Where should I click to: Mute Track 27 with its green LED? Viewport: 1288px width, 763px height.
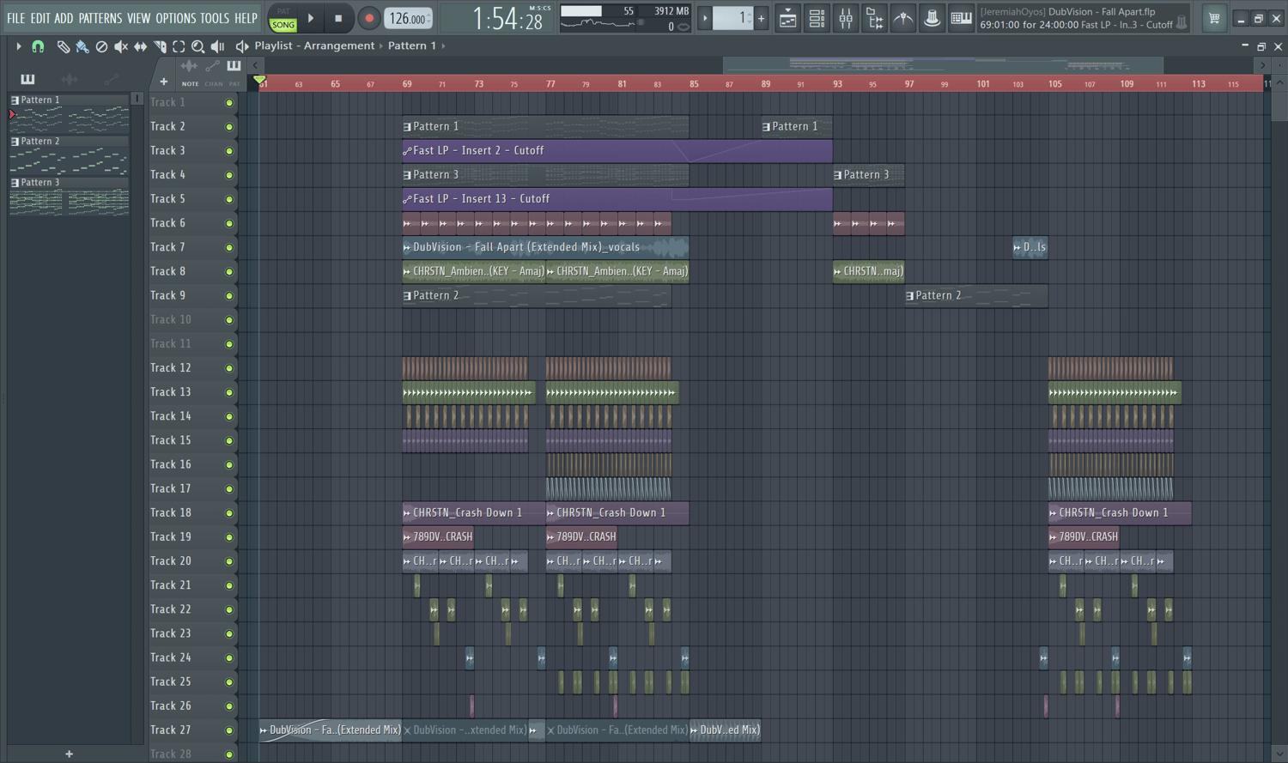coord(229,730)
